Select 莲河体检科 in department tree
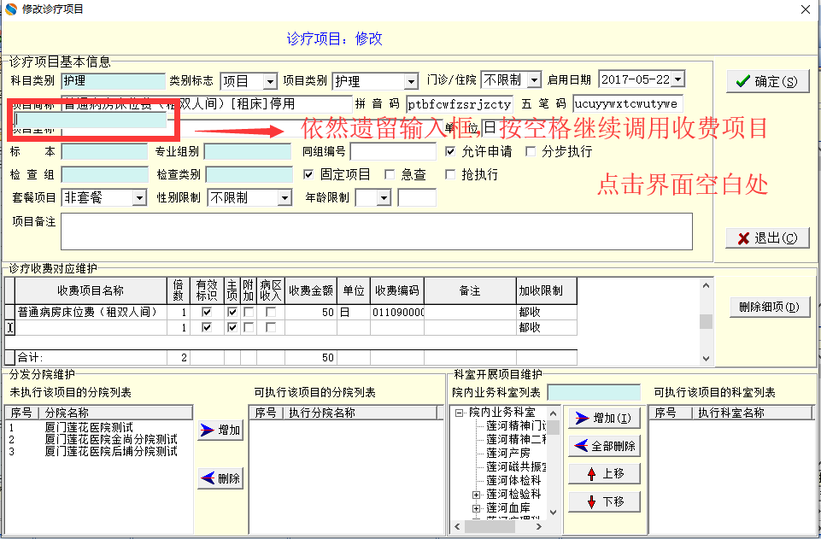 coord(513,480)
